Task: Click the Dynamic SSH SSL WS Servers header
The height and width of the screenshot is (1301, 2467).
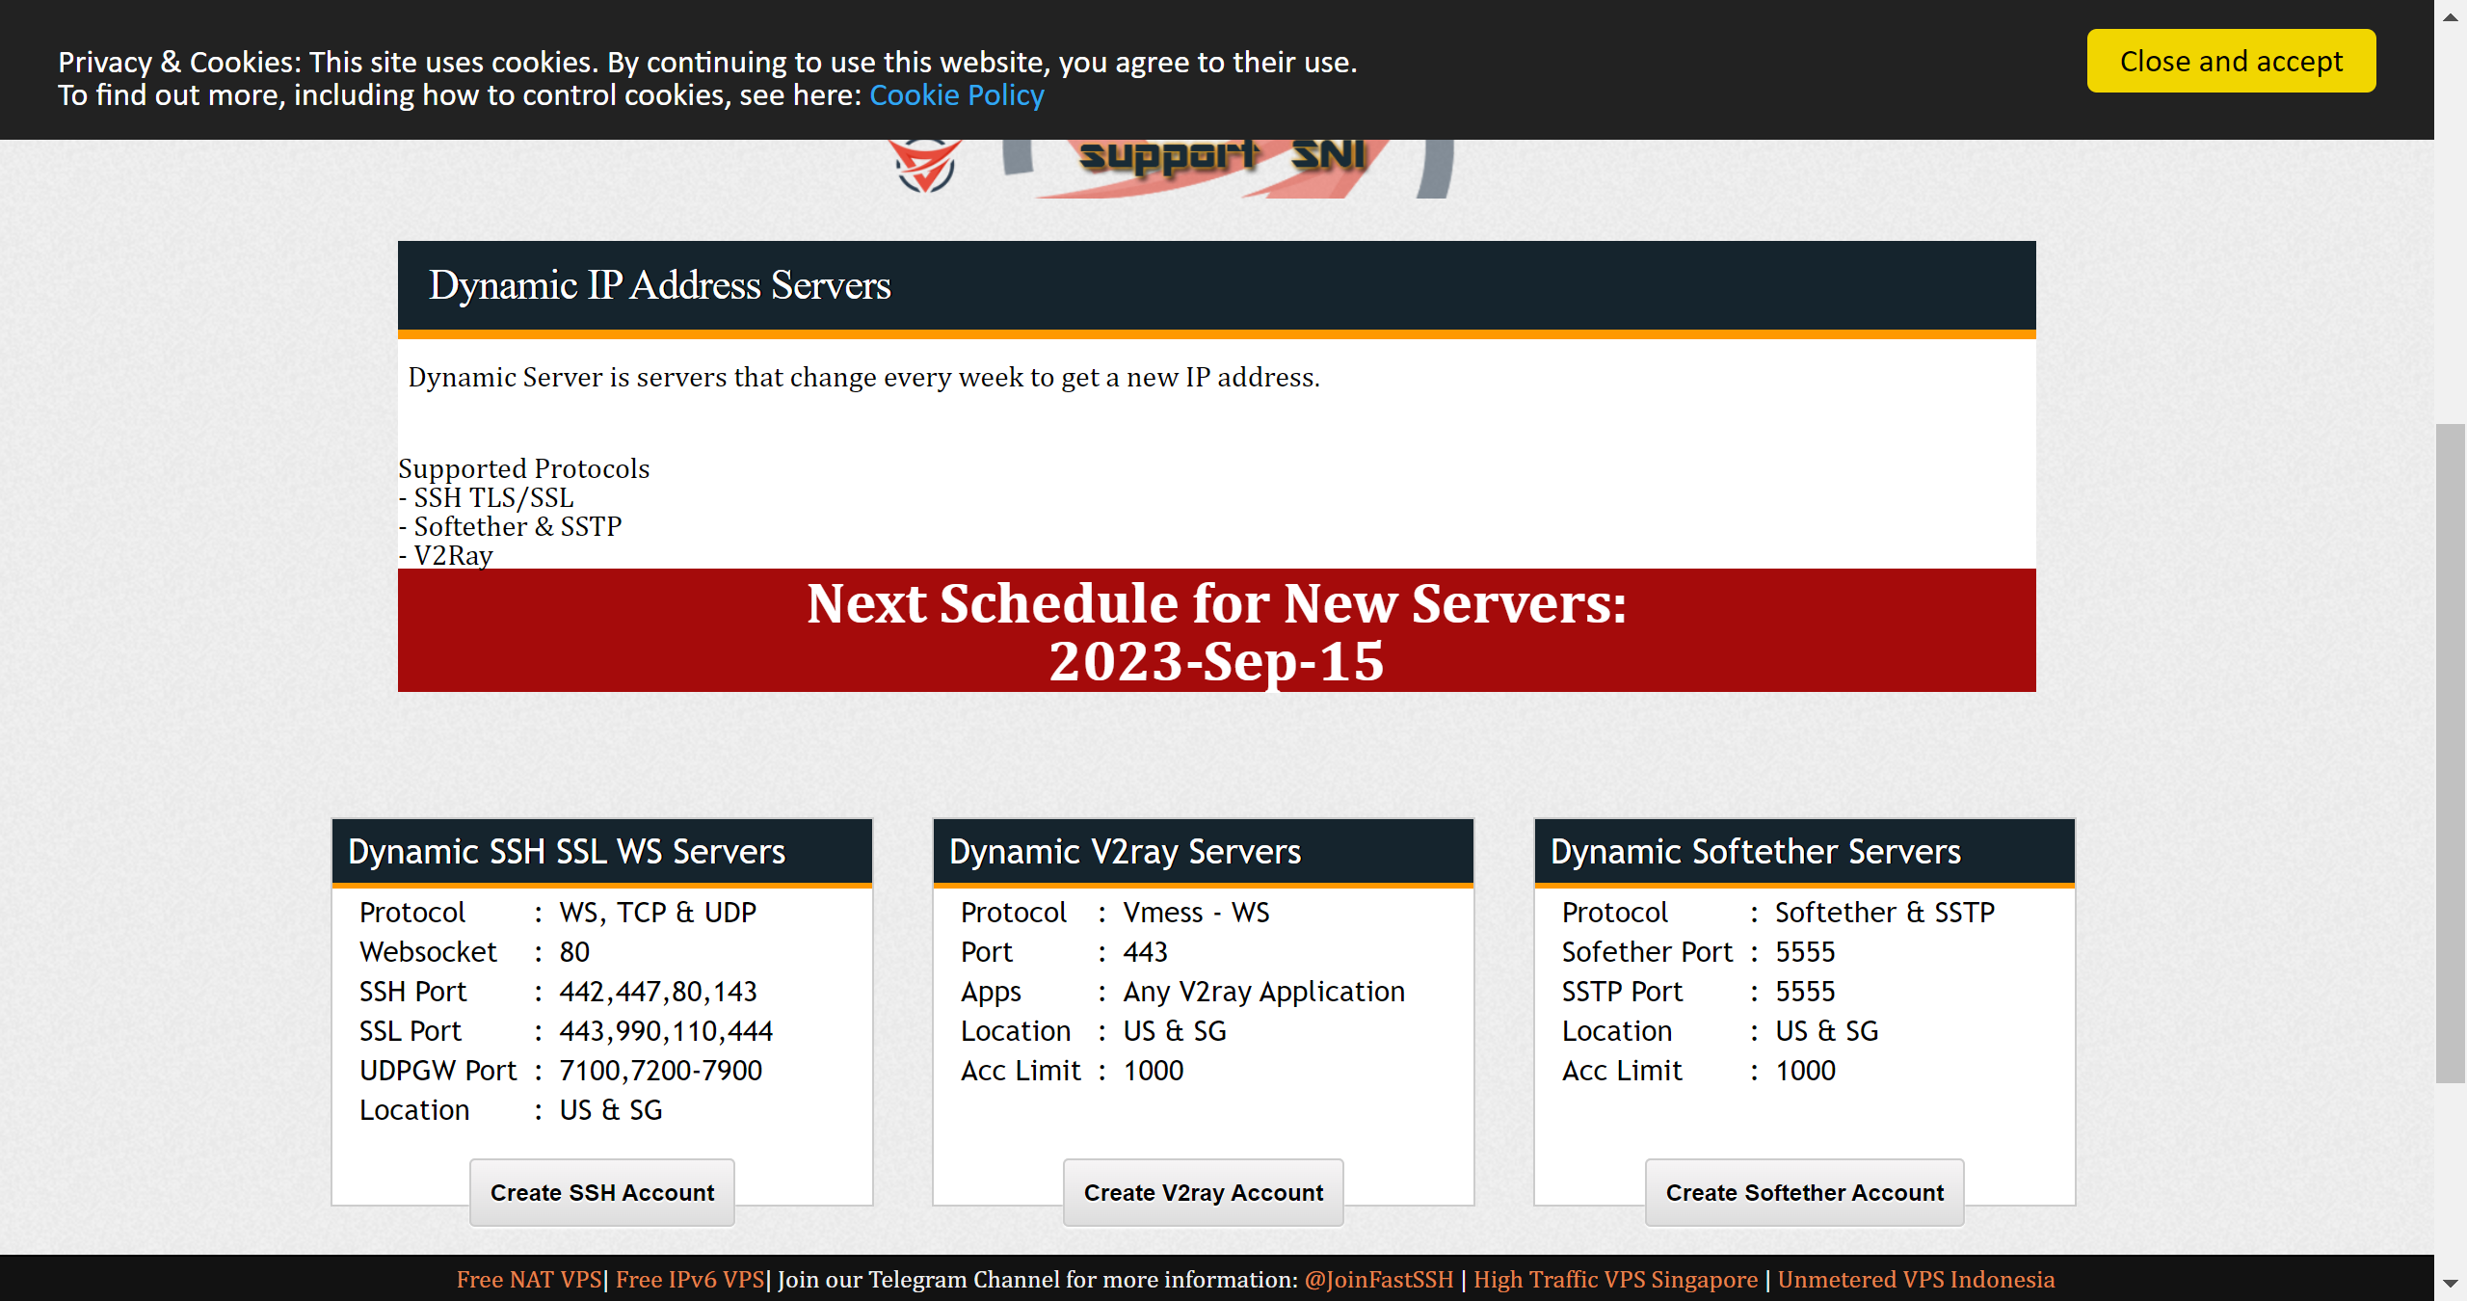Action: (x=567, y=852)
